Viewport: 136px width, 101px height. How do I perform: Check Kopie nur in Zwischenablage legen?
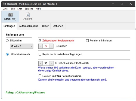click(40, 54)
